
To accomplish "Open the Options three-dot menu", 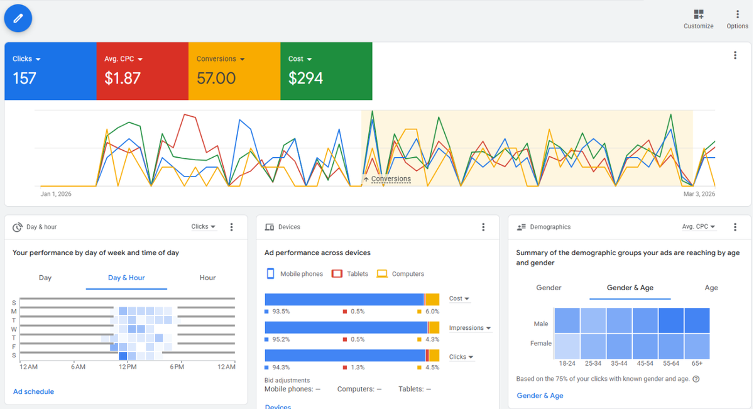I will [737, 14].
